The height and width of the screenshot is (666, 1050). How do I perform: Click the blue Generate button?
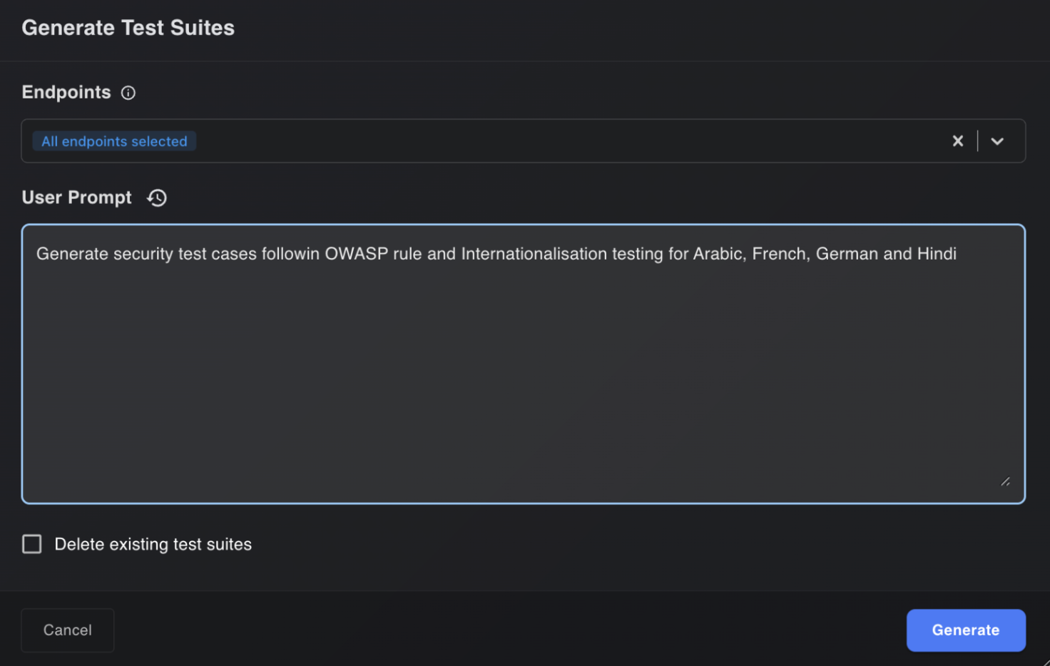(965, 630)
